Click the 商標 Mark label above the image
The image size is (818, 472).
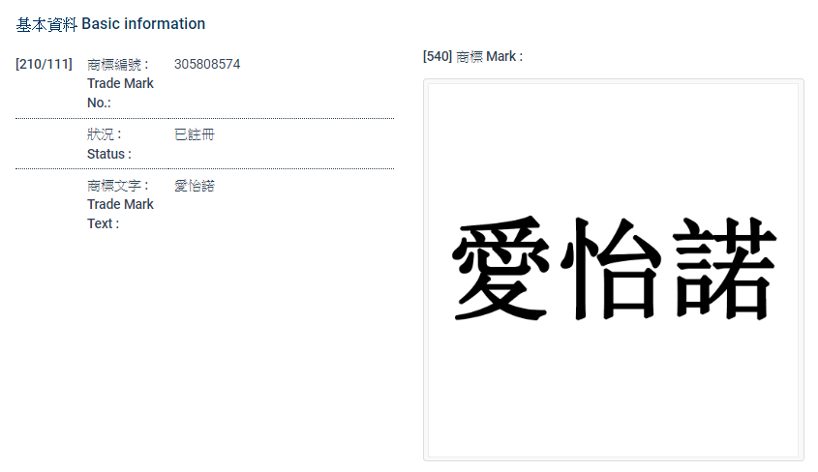489,57
